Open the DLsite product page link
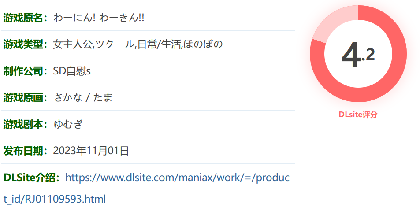This screenshot has width=420, height=215. pyautogui.click(x=177, y=178)
